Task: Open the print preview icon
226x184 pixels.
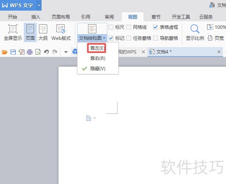Action: point(38,52)
